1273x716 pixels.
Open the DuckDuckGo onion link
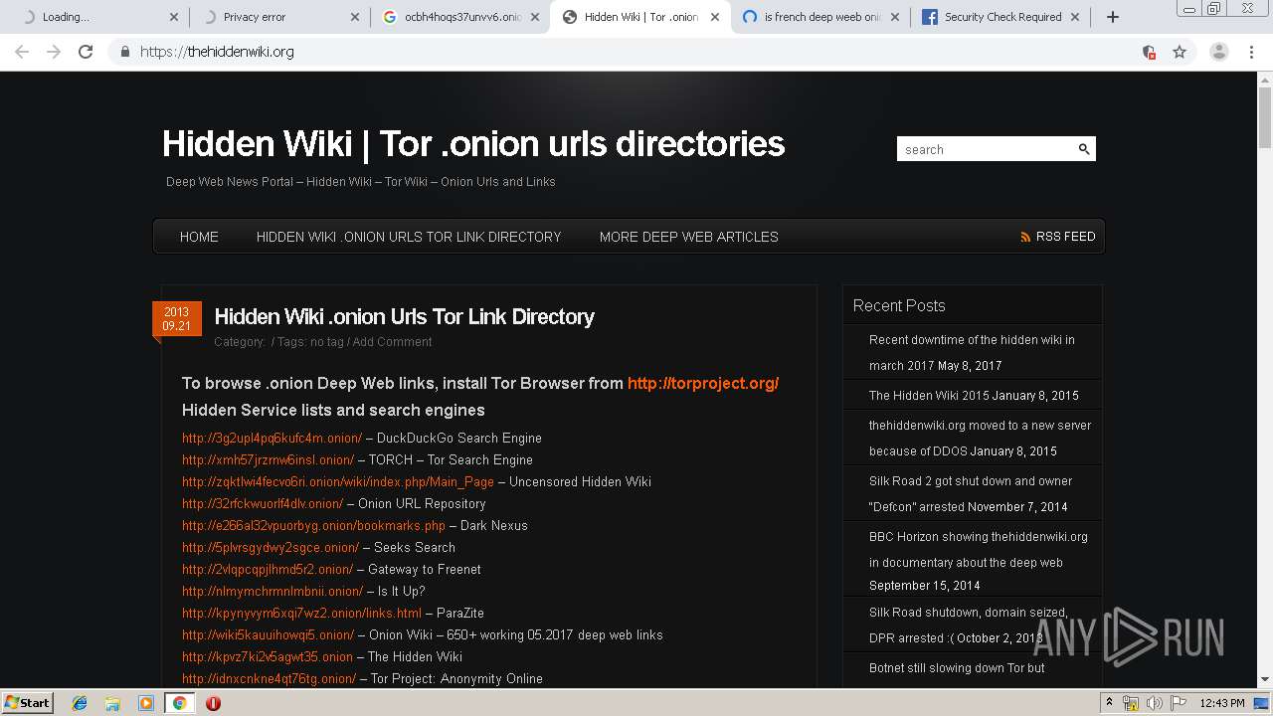pyautogui.click(x=272, y=439)
